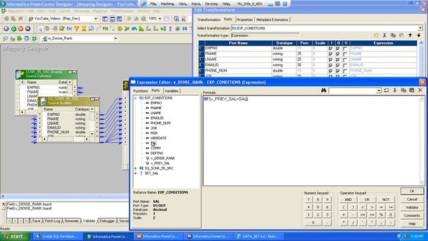
Task: Enable the variable checkbox for EMPNO port
Action: pos(345,49)
